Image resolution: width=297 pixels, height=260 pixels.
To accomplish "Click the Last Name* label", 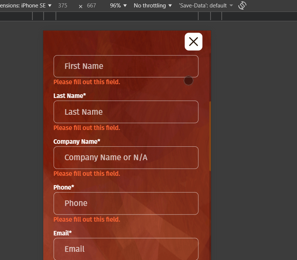I will (x=70, y=96).
